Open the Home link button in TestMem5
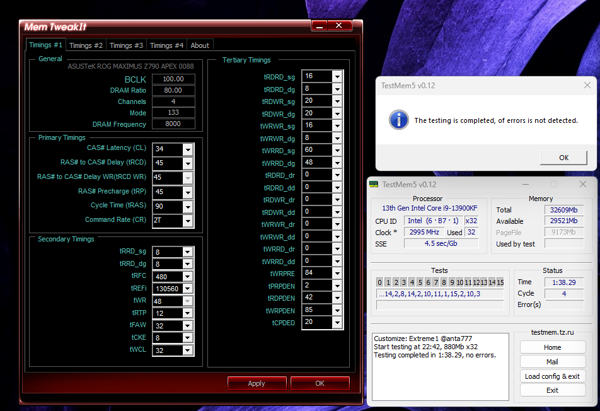600x411 pixels. tap(552, 347)
